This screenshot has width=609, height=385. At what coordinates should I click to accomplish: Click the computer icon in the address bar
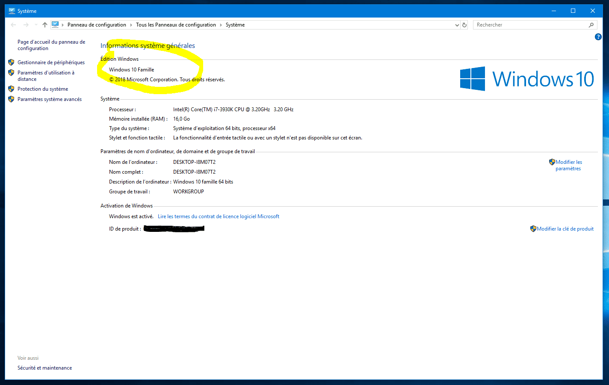coord(55,25)
